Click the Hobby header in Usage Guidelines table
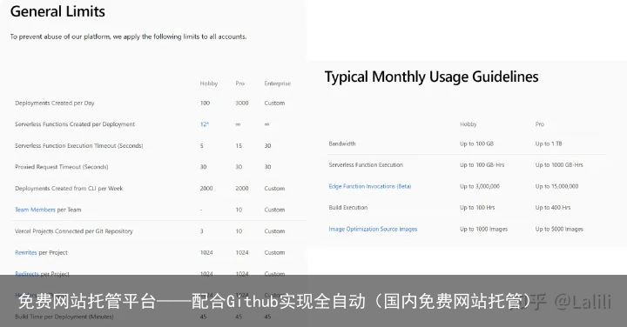The image size is (627, 327). 469,124
